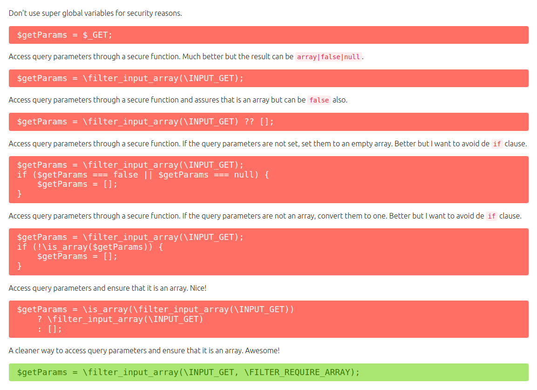Click the paragraph mentioning 'set them to an empty array'
Image resolution: width=537 pixels, height=390 pixels.
267,144
